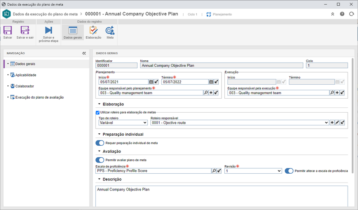Click the 'Ciclo 1' header text
Viewport: 358px width, 210px height.
(x=192, y=14)
